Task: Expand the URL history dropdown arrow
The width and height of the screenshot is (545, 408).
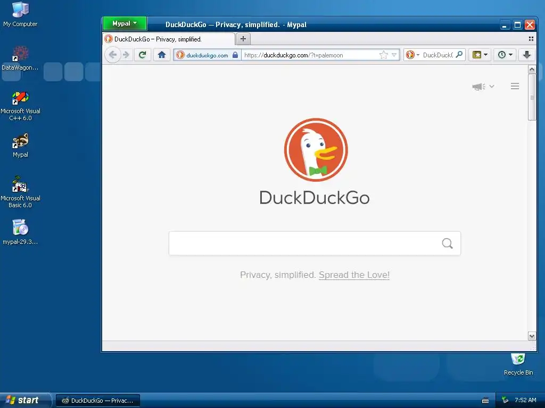Action: (x=394, y=55)
